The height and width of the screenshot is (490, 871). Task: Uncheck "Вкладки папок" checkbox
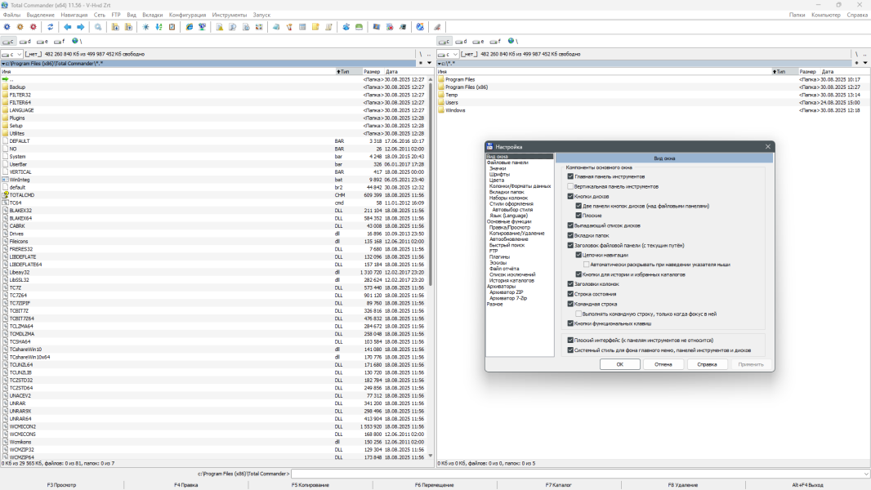click(571, 235)
